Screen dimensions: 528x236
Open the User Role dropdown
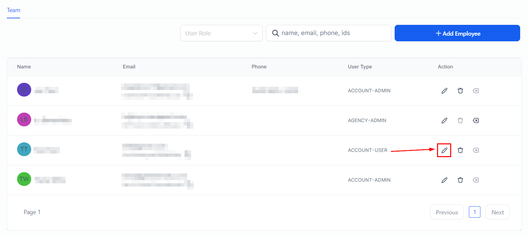(221, 33)
